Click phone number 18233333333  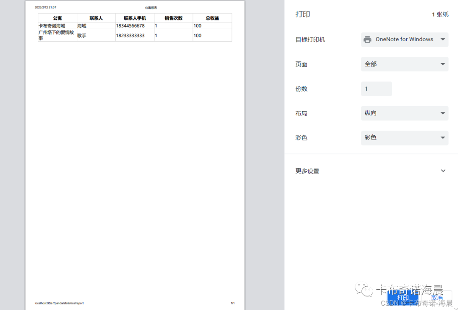130,36
